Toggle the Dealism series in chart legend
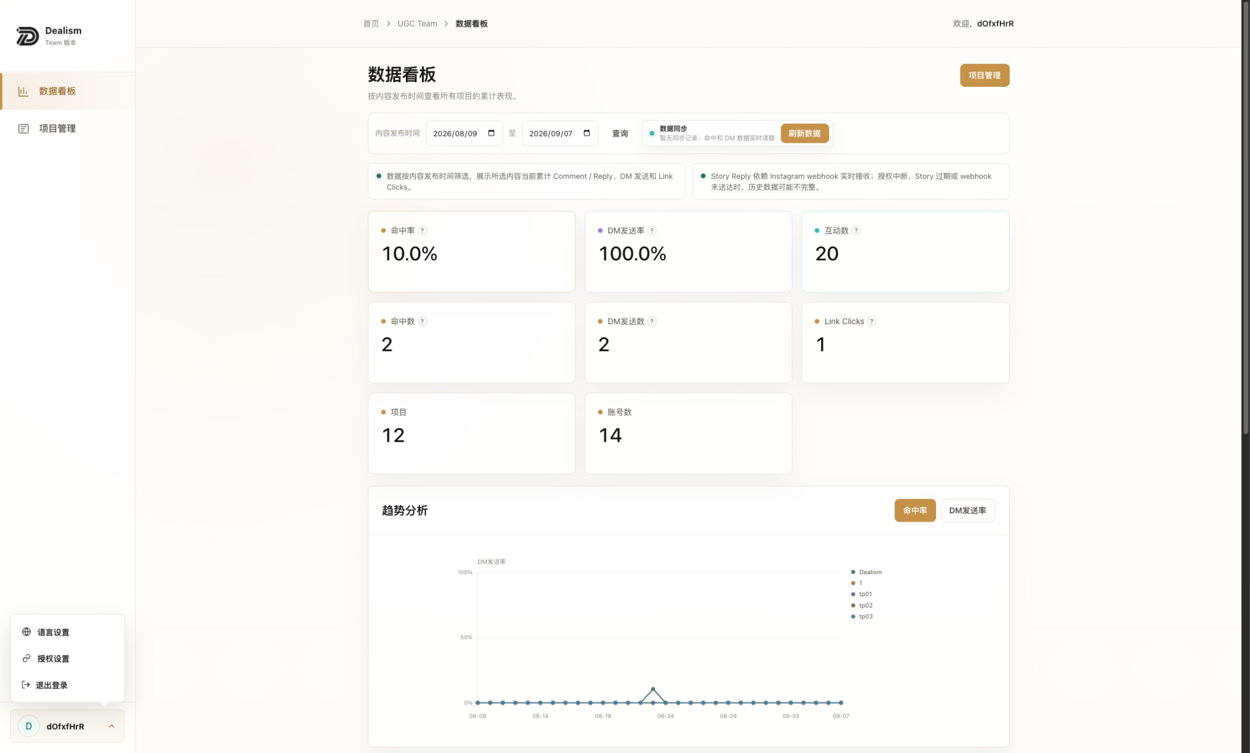Viewport: 1250px width, 753px height. click(x=867, y=572)
